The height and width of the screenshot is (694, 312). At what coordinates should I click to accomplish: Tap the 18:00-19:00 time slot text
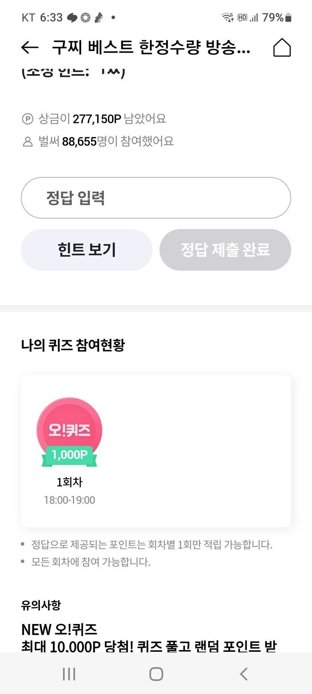(x=69, y=500)
